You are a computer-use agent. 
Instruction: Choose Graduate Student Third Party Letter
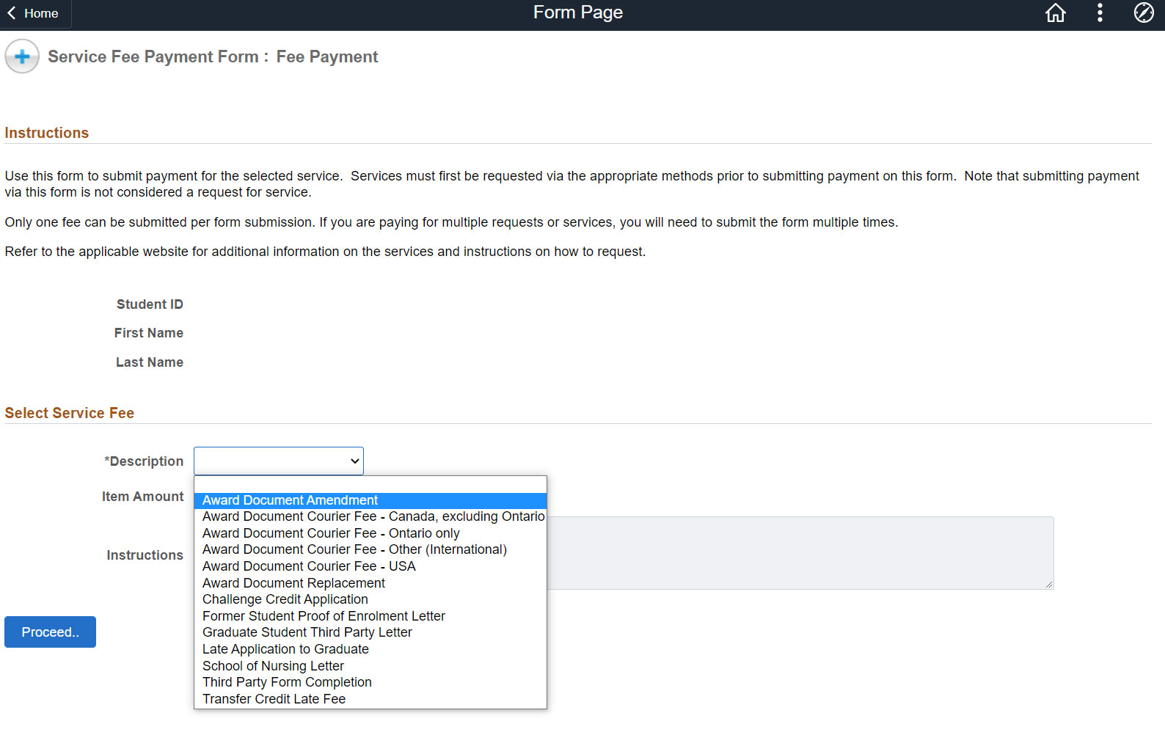[307, 632]
